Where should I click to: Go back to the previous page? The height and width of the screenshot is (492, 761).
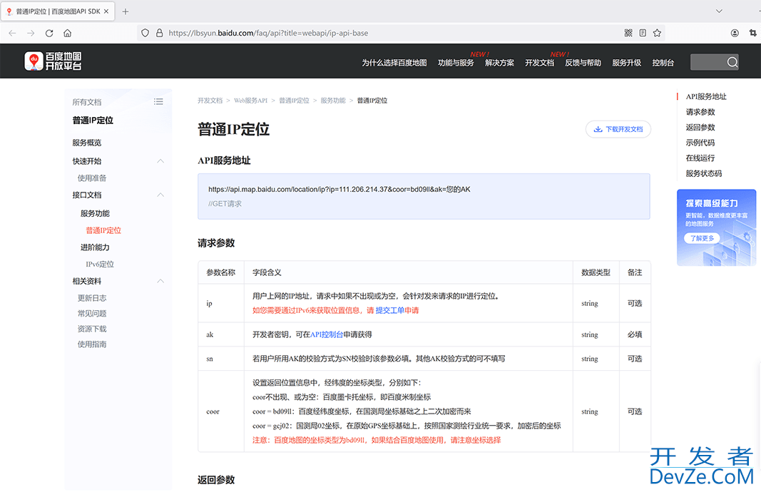[13, 33]
